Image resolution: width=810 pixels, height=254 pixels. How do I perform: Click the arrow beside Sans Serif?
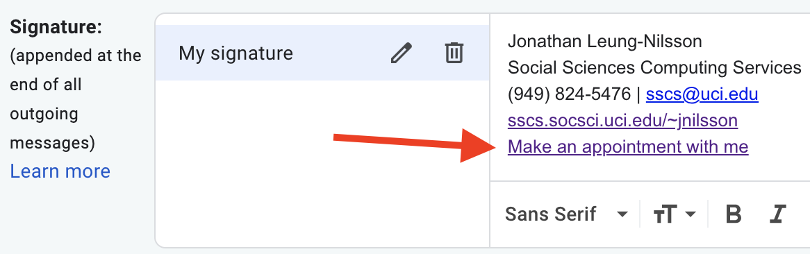[622, 214]
